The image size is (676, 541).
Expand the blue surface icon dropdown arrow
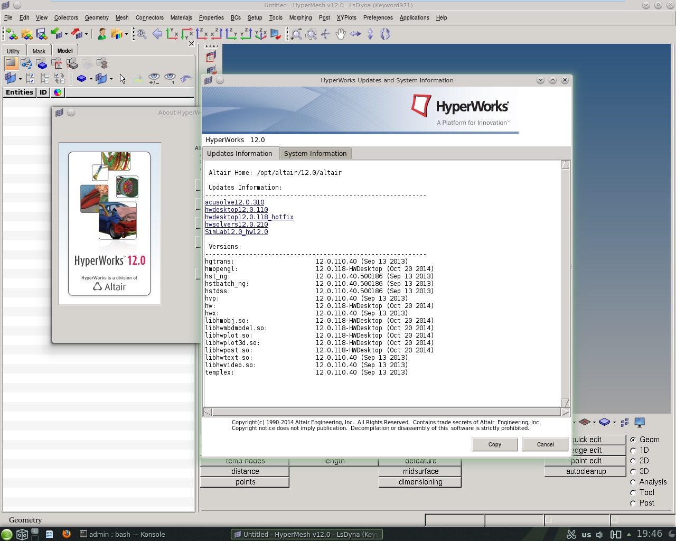tap(111, 79)
